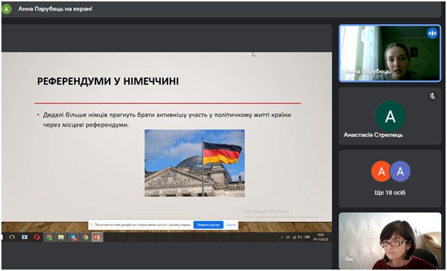Open the Telegram taskbar icon
The image size is (447, 271).
pos(73,237)
